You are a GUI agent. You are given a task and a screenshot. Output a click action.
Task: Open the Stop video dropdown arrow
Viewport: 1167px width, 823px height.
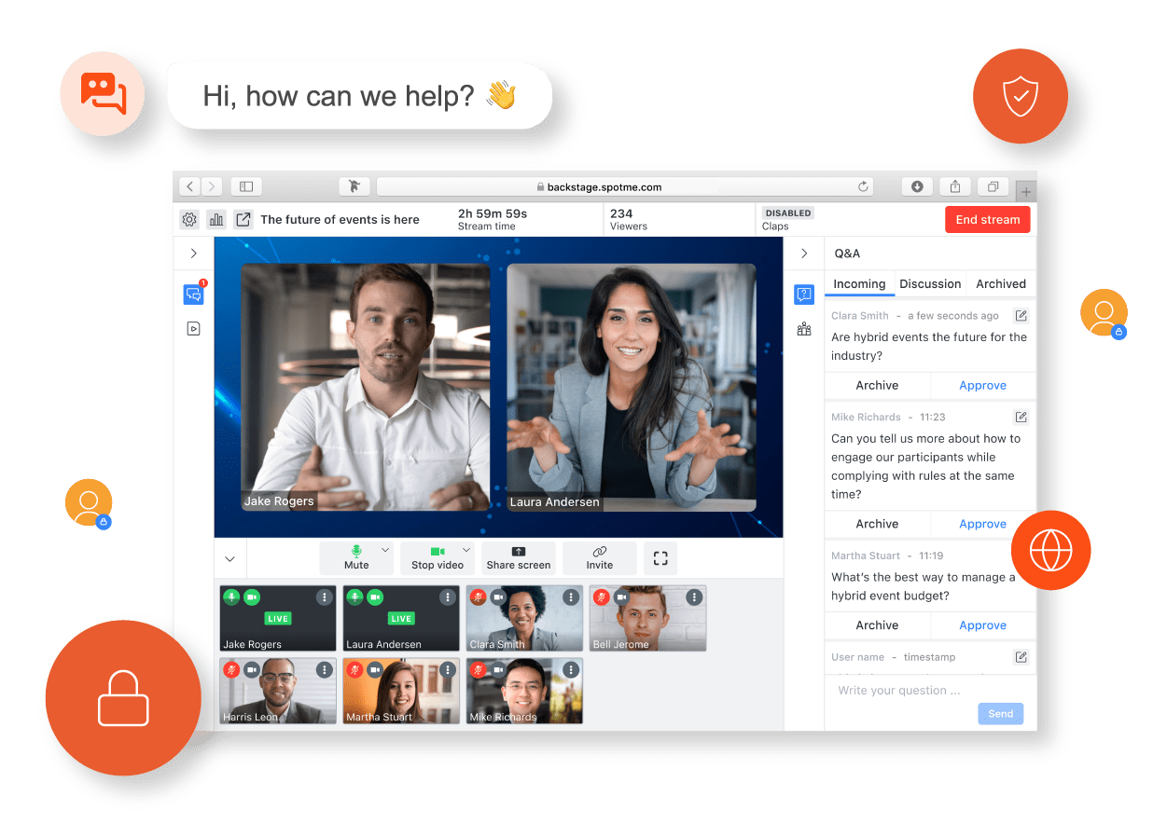(x=467, y=550)
